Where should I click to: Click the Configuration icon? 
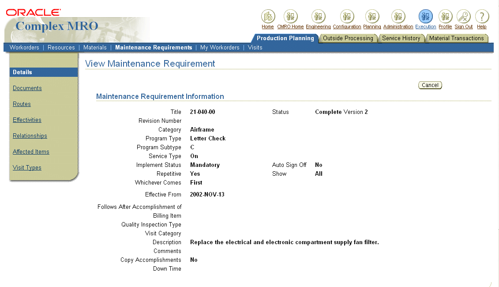[347, 16]
